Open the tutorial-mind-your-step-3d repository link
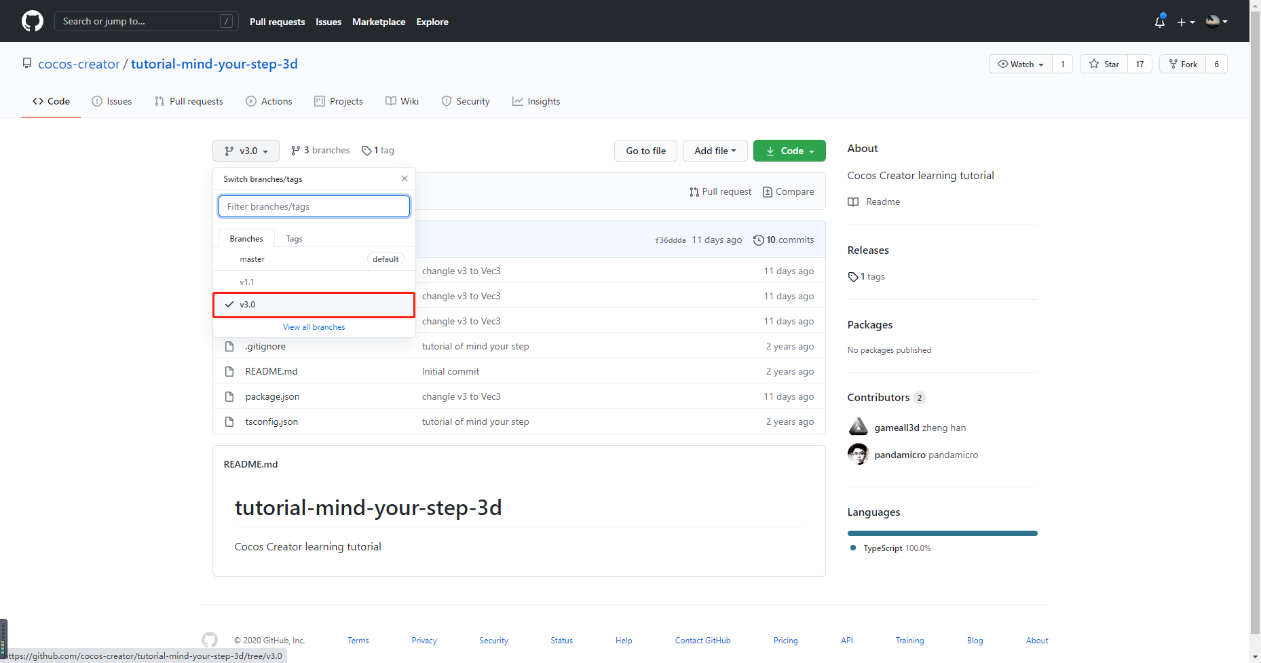The width and height of the screenshot is (1261, 663). (x=214, y=64)
